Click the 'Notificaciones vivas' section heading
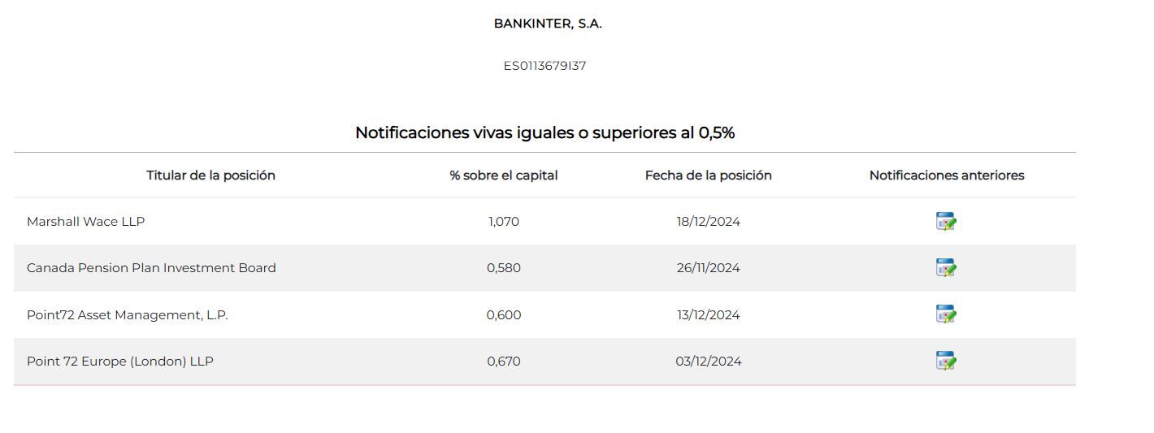This screenshot has height=433, width=1154. [x=544, y=132]
